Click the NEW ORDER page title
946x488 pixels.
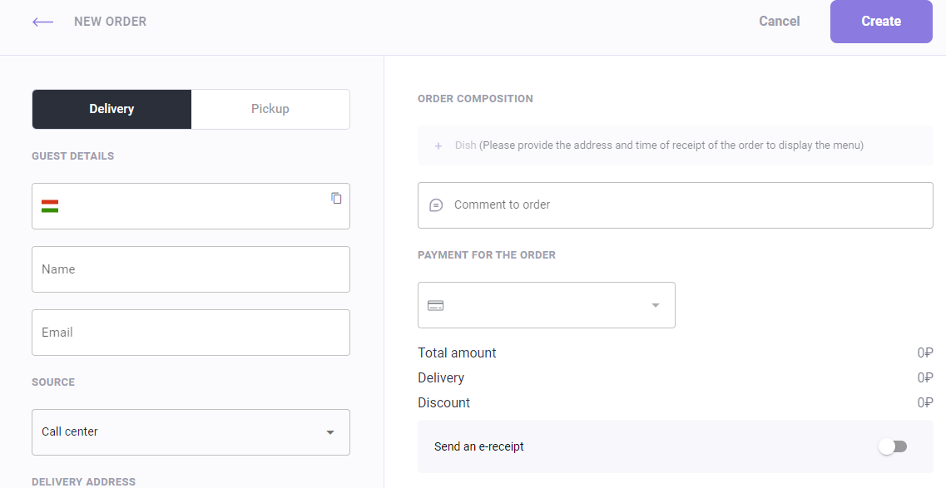[x=111, y=21]
